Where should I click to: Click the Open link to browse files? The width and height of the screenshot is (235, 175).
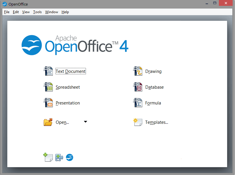(62, 122)
